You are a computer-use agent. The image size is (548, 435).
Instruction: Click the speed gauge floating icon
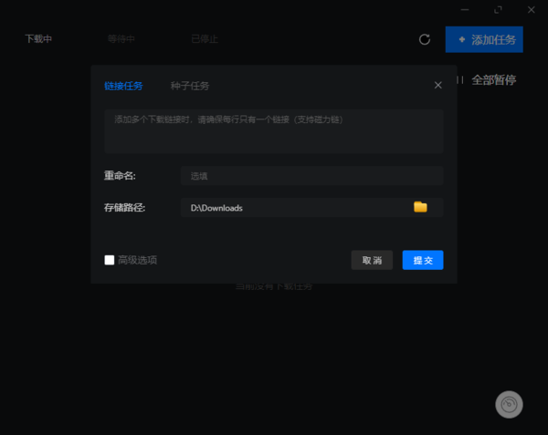click(x=509, y=404)
